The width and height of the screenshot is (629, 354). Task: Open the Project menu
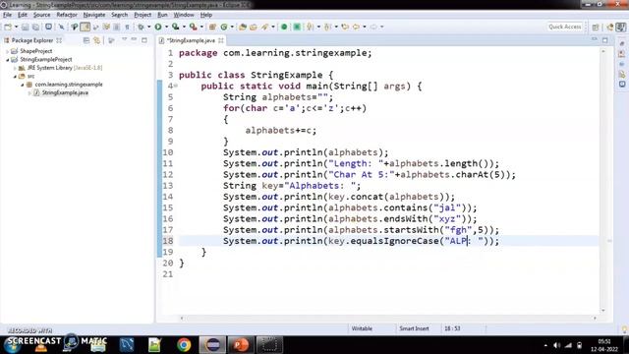(143, 15)
